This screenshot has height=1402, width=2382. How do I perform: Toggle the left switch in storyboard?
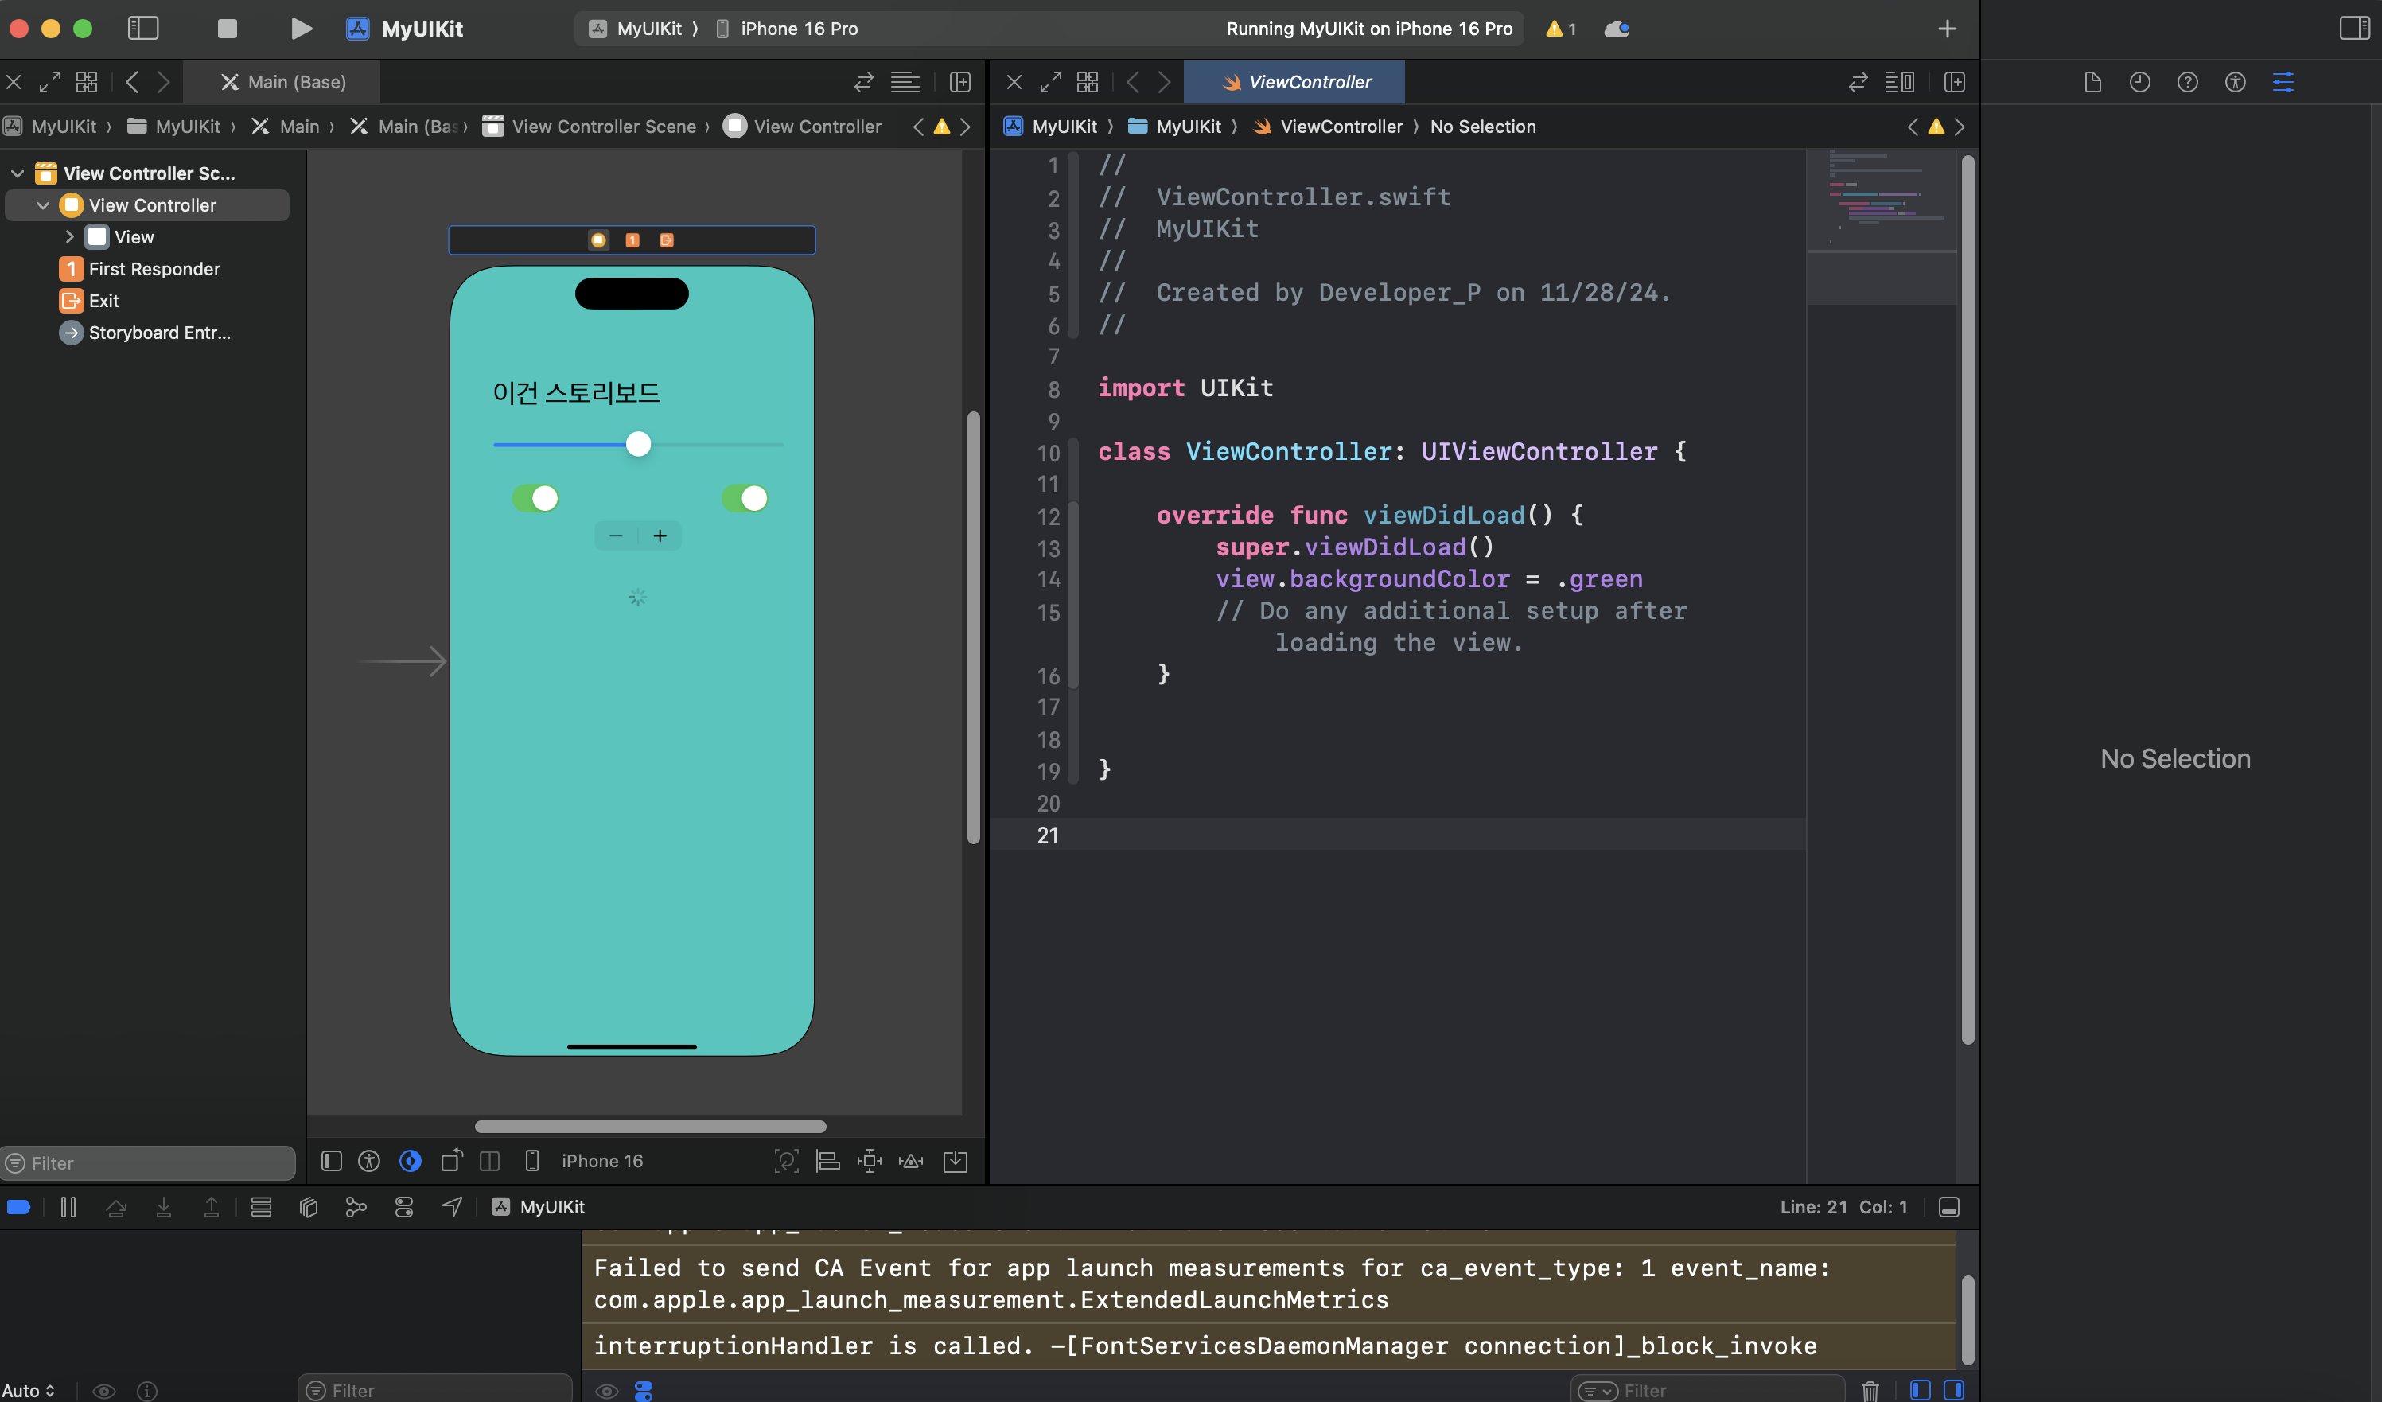coord(535,498)
